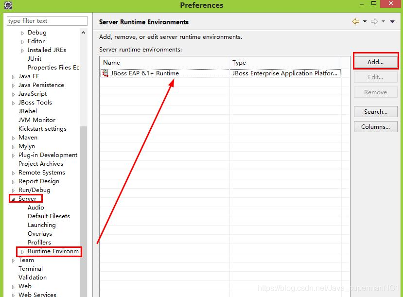Open the Validation preferences page

(33, 277)
